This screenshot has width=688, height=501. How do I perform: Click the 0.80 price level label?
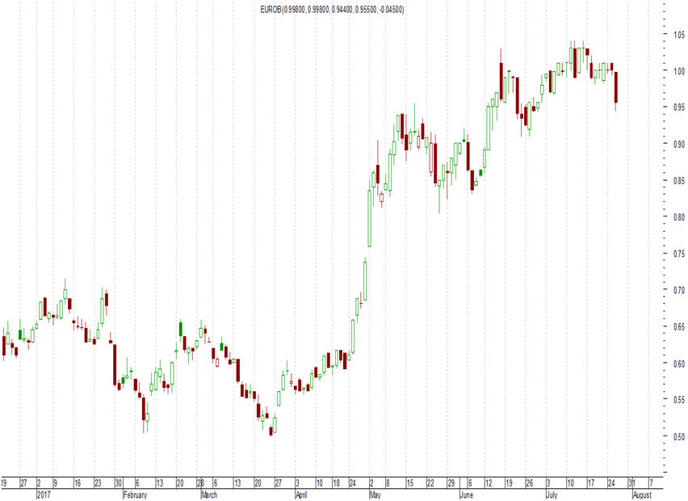coord(679,217)
